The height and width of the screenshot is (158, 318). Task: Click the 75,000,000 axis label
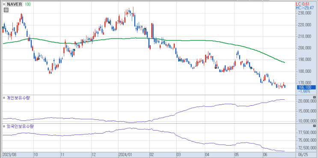pyautogui.click(x=307, y=140)
